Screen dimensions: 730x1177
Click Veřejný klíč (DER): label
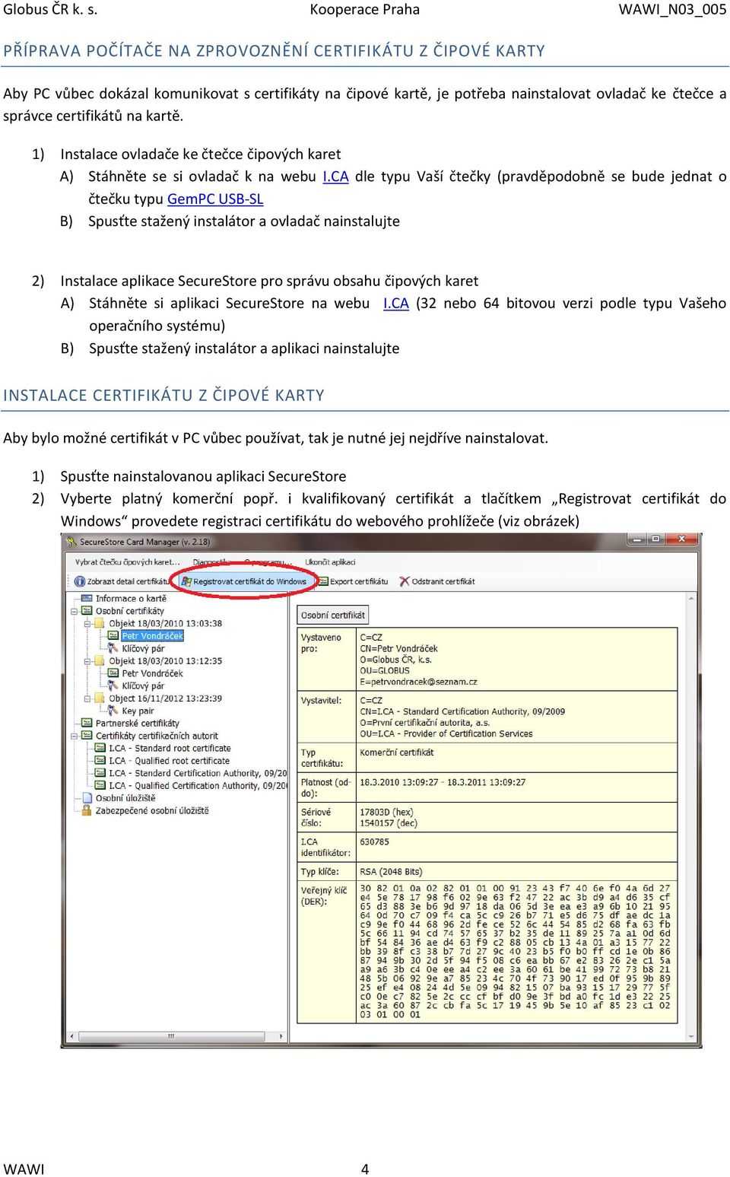[323, 895]
